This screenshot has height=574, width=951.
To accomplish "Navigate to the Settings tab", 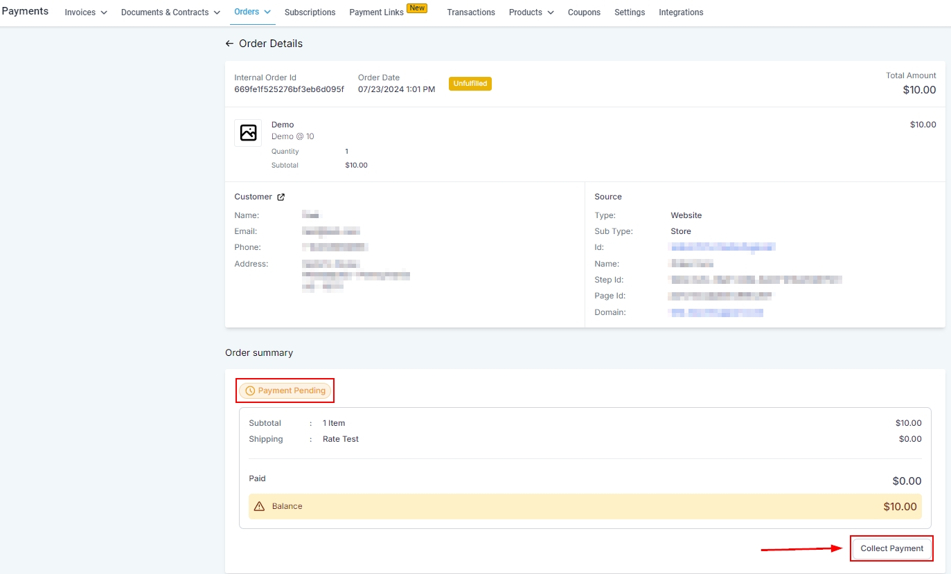I will coord(630,12).
